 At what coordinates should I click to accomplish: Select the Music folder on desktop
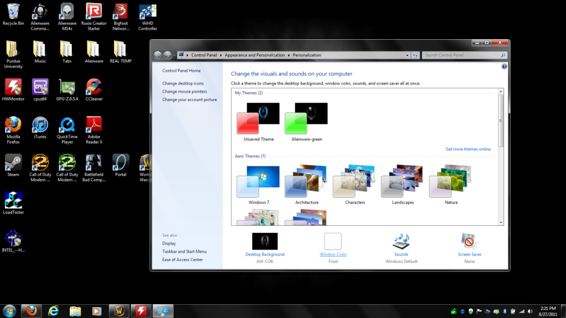pos(40,52)
